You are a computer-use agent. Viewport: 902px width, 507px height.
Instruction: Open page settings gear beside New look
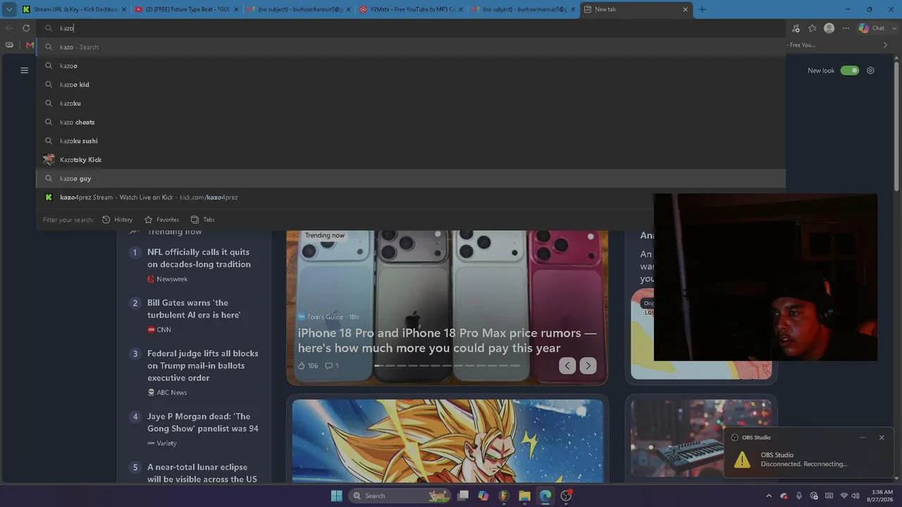[x=870, y=70]
